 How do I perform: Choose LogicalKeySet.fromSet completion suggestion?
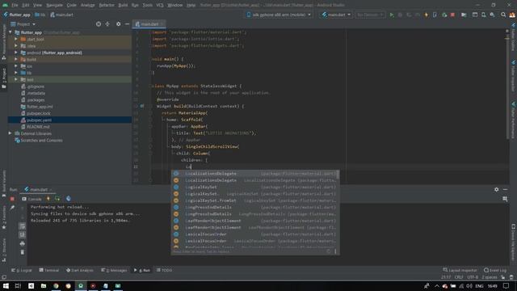[255, 200]
